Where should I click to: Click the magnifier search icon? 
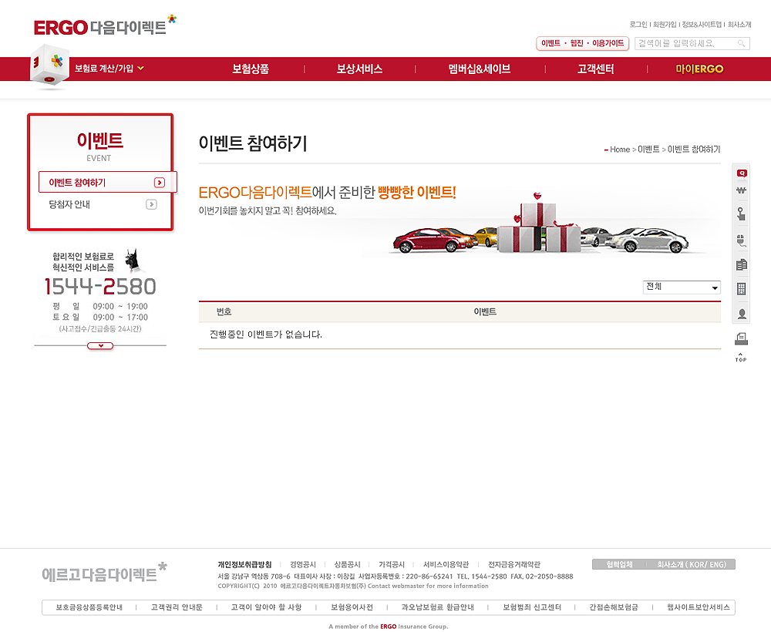pyautogui.click(x=741, y=44)
